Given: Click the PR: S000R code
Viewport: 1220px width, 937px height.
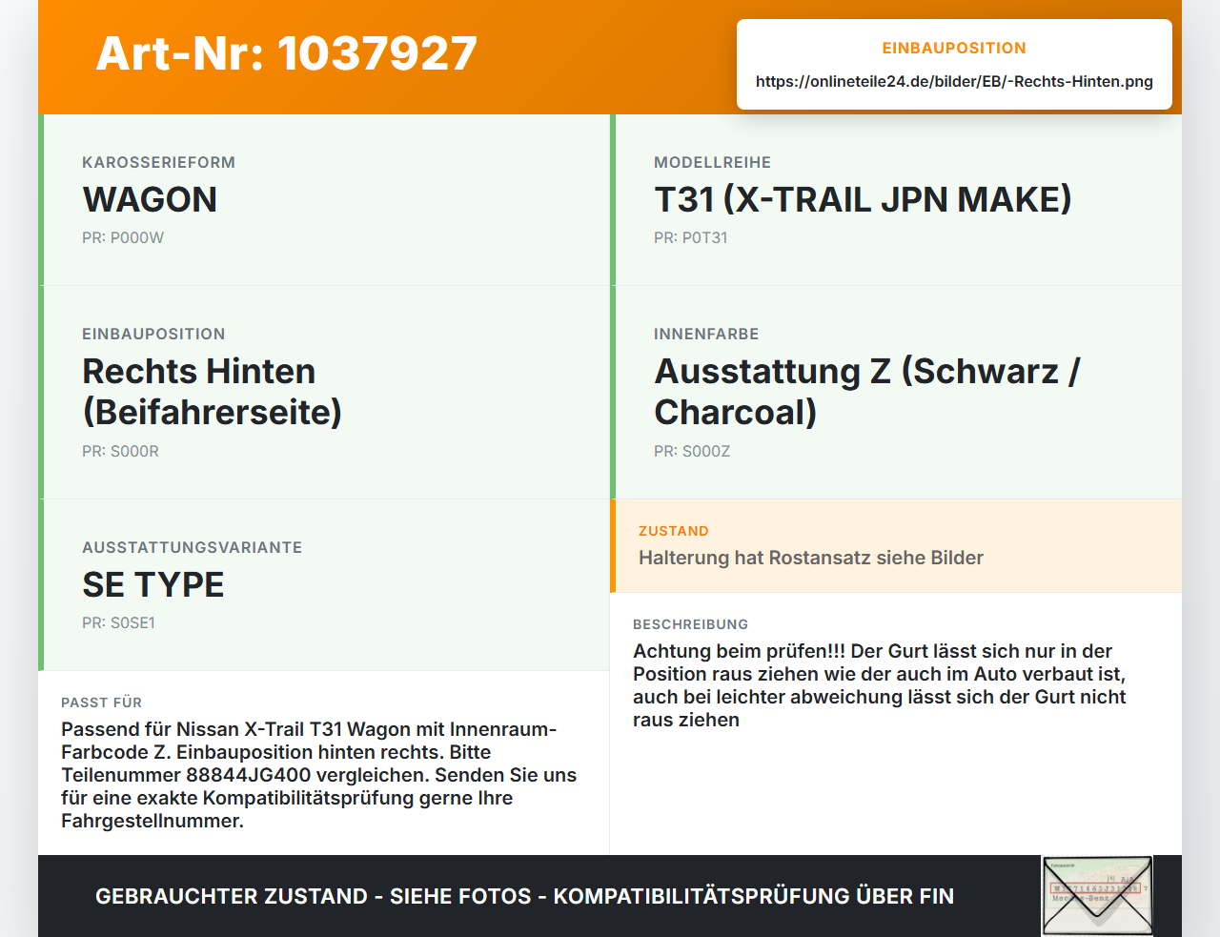Looking at the screenshot, I should pos(120,452).
